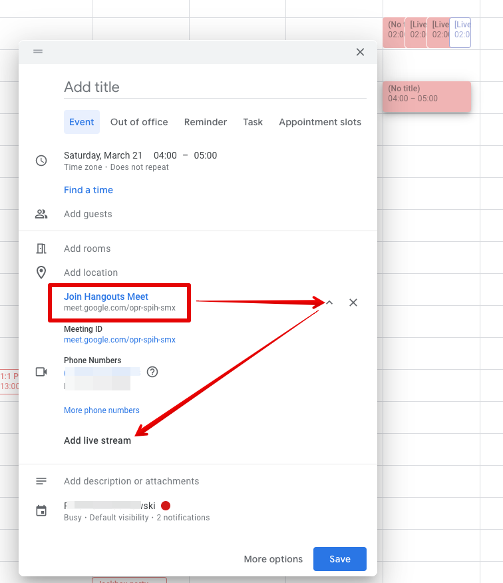The height and width of the screenshot is (583, 503).
Task: Save the event
Action: pyautogui.click(x=340, y=559)
